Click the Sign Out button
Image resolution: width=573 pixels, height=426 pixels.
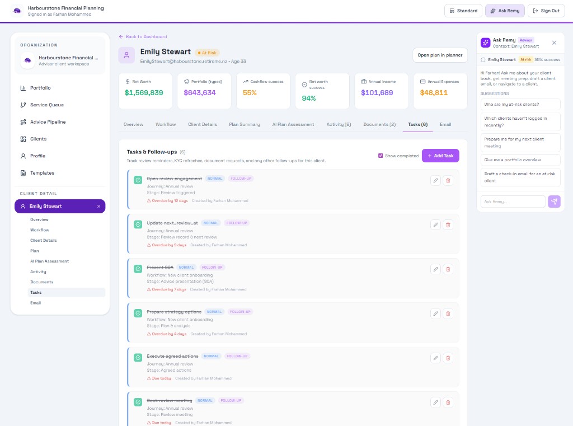pos(546,11)
